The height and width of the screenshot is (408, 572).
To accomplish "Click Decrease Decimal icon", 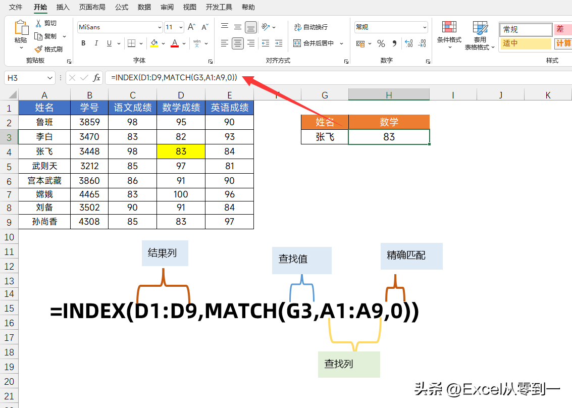I will 422,43.
